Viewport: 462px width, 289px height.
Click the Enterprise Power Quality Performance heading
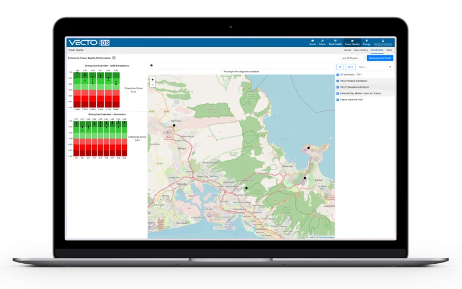(x=89, y=58)
